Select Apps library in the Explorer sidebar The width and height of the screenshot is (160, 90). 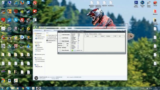(37, 44)
